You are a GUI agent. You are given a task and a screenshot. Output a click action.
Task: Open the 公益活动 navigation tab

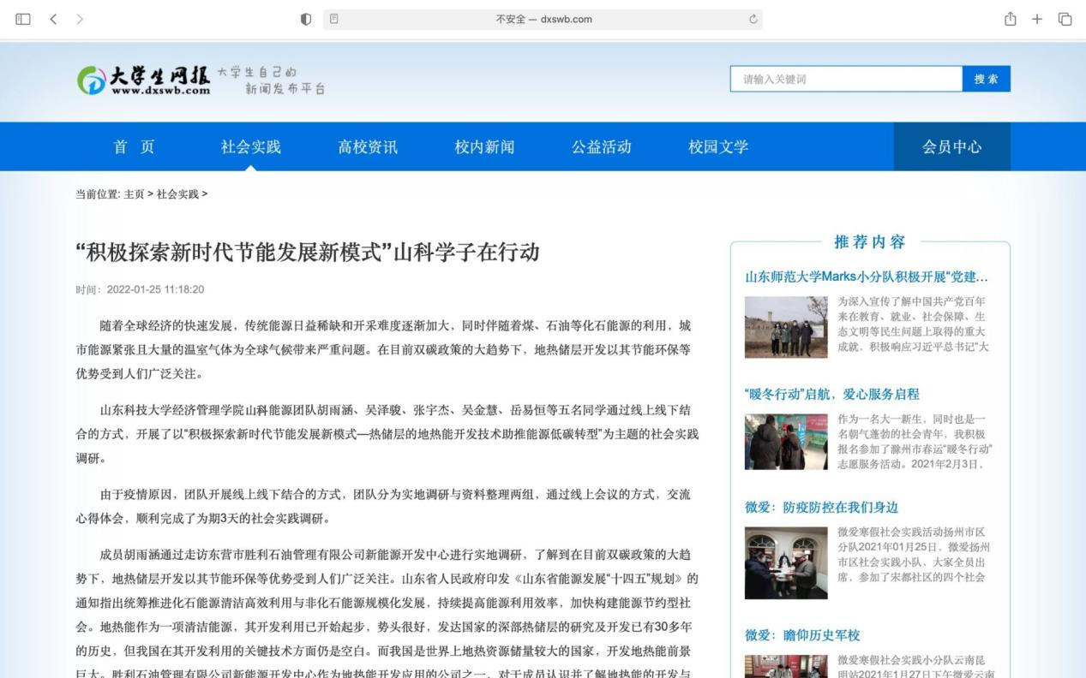(x=602, y=146)
